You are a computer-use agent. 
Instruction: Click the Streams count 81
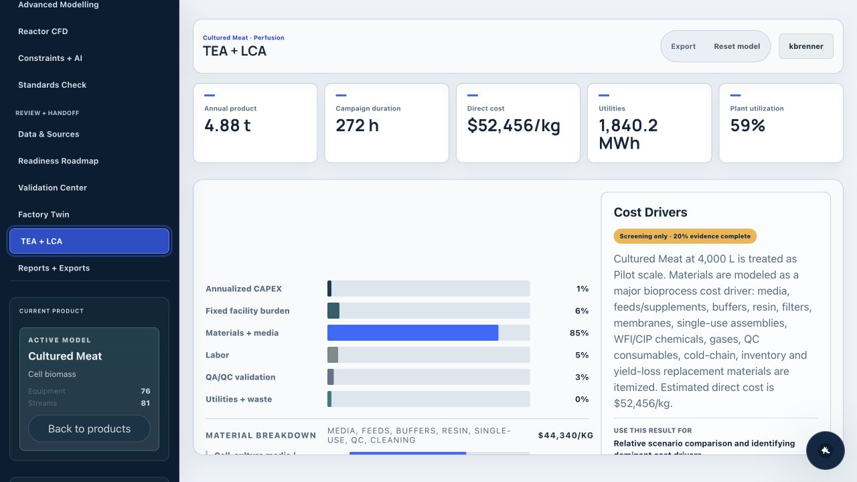[145, 403]
